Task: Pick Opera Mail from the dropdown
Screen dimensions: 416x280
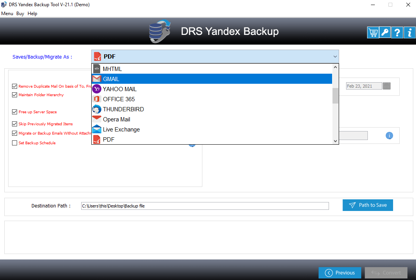Action: click(x=212, y=119)
